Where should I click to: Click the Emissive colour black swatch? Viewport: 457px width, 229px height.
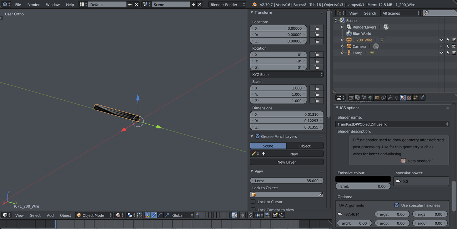(x=363, y=179)
